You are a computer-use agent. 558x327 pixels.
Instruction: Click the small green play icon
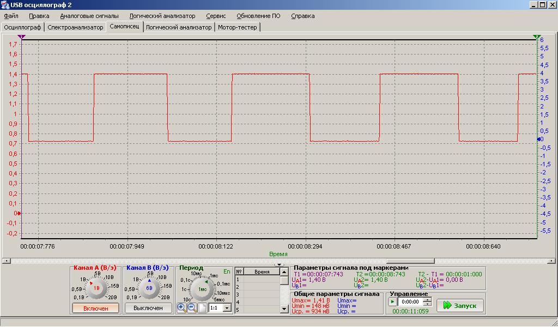pyautogui.click(x=392, y=301)
